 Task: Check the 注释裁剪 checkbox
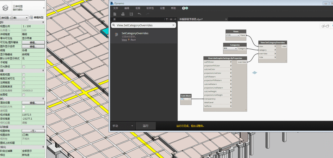(x=23, y=82)
